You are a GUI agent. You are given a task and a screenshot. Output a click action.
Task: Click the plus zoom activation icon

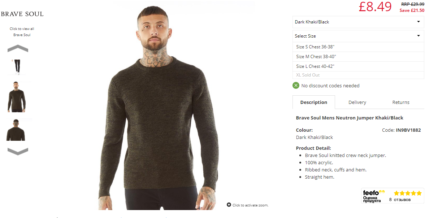tap(229, 205)
